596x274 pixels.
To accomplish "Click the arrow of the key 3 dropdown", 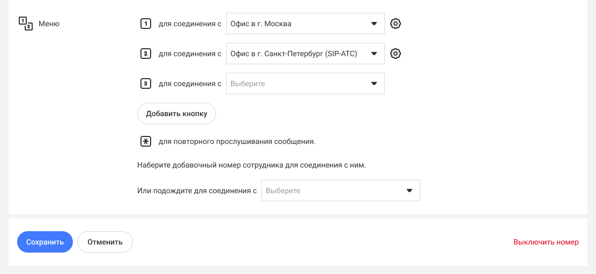I will [x=374, y=83].
